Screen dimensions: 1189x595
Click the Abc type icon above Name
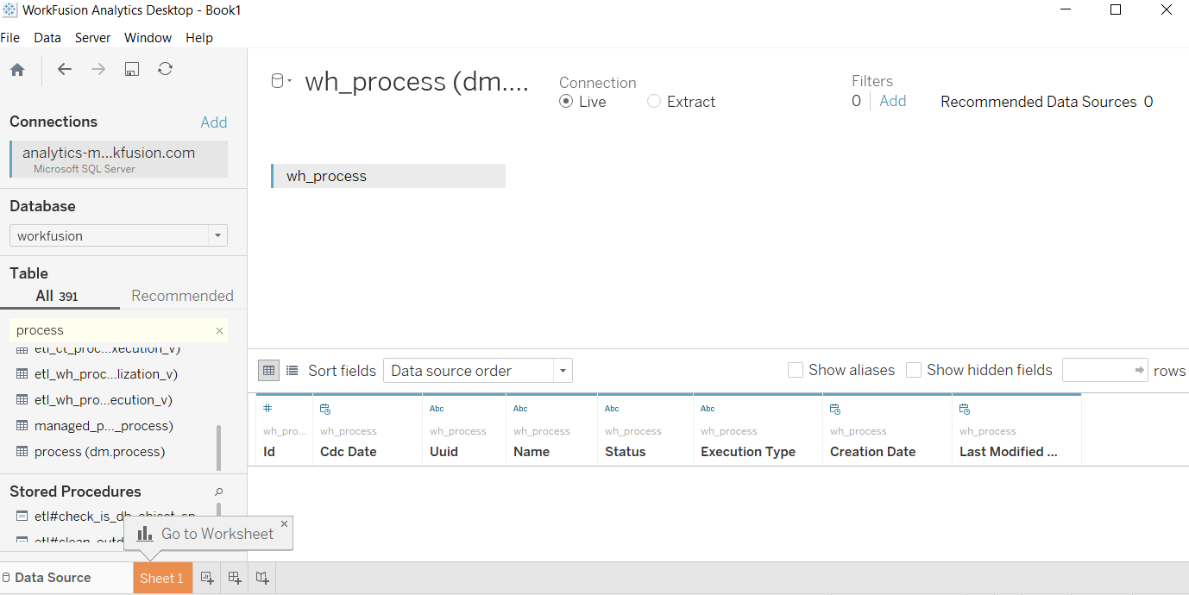tap(520, 409)
